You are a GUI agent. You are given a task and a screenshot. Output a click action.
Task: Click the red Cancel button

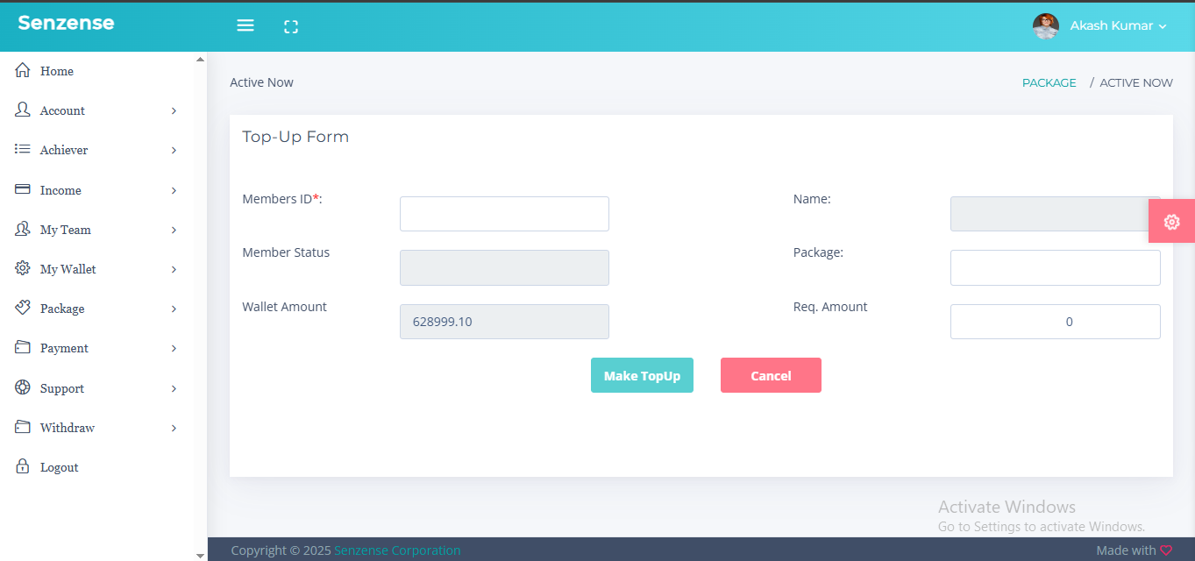(771, 375)
